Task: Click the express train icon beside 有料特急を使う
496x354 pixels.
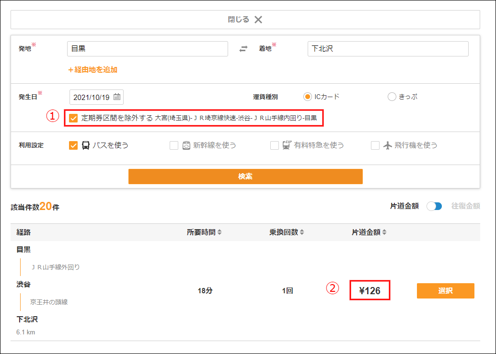Action: point(287,145)
